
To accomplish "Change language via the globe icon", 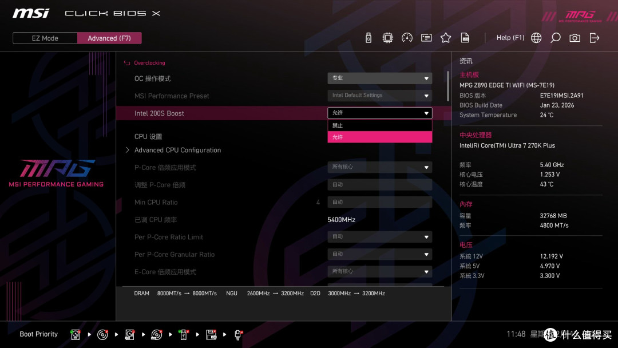I will 536,38.
